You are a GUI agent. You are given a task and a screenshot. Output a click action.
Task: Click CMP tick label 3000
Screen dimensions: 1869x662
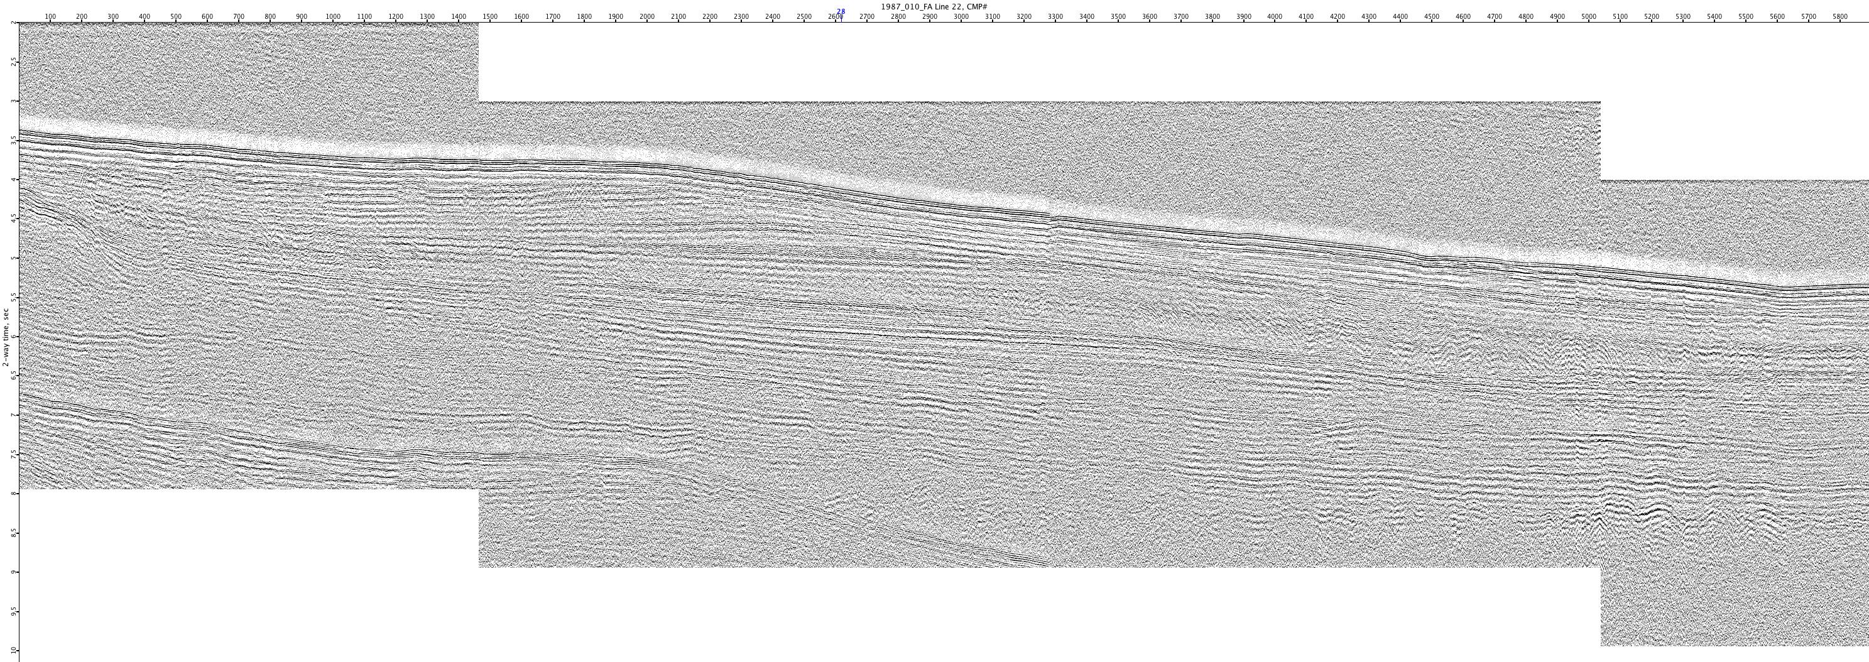[x=961, y=17]
